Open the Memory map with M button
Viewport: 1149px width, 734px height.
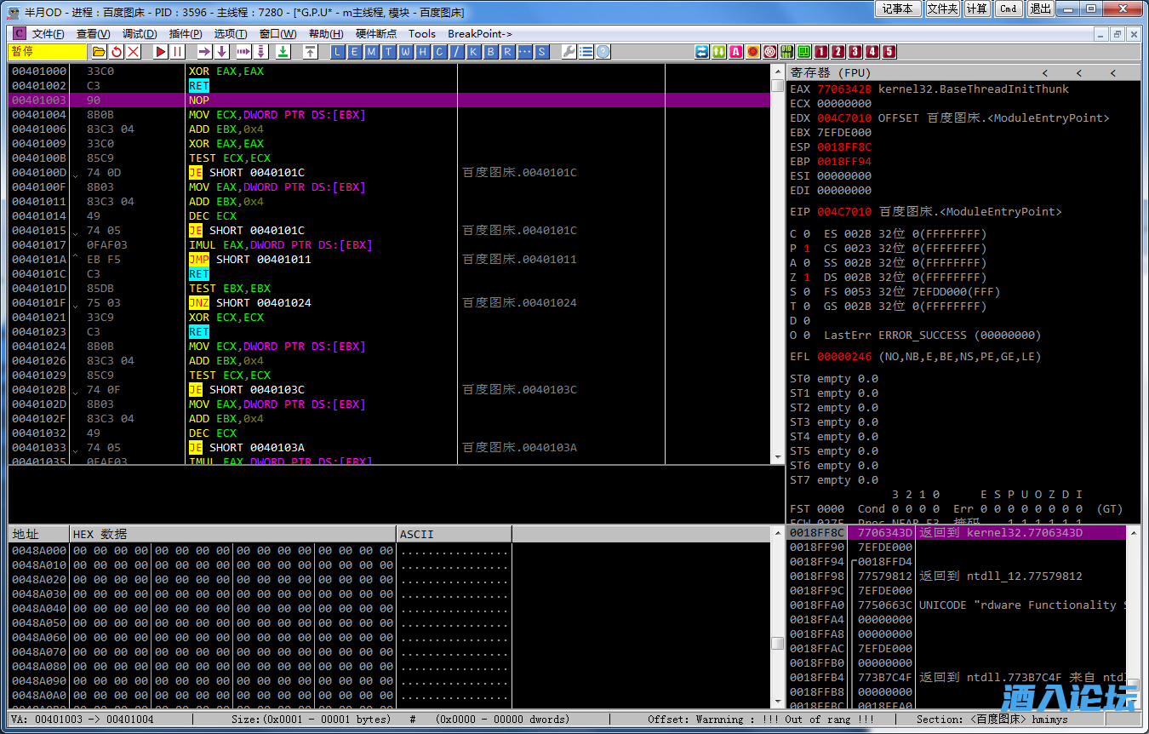(371, 52)
